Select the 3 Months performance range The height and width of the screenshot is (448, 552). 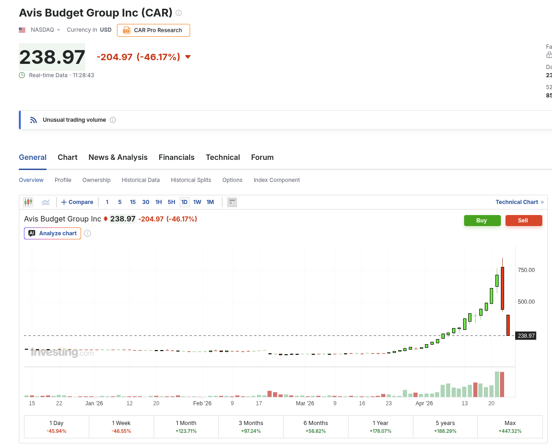tap(251, 426)
